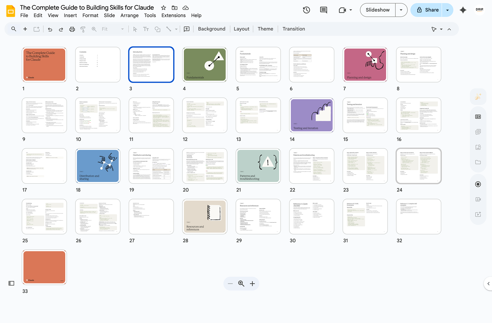Click the Theme button
492x323 pixels.
pos(265,29)
